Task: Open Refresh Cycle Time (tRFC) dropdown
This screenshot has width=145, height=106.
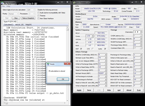Action: (x=106, y=58)
